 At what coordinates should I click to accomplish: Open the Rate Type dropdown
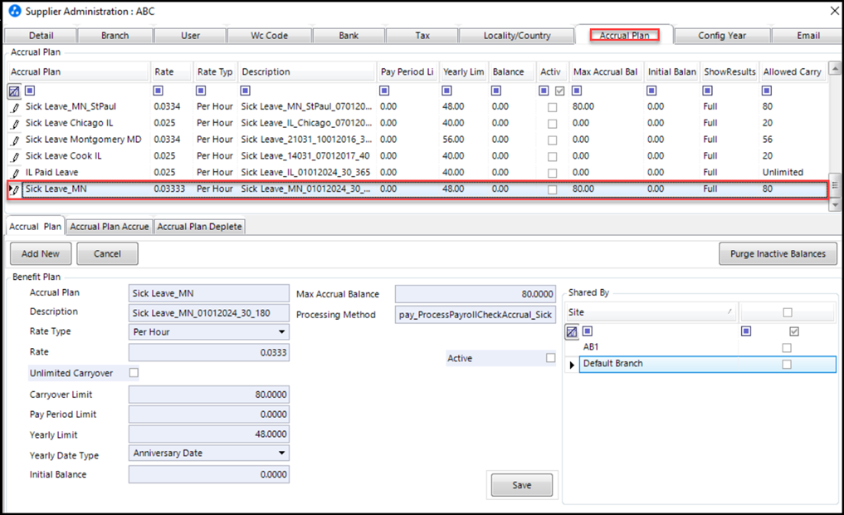[x=281, y=331]
